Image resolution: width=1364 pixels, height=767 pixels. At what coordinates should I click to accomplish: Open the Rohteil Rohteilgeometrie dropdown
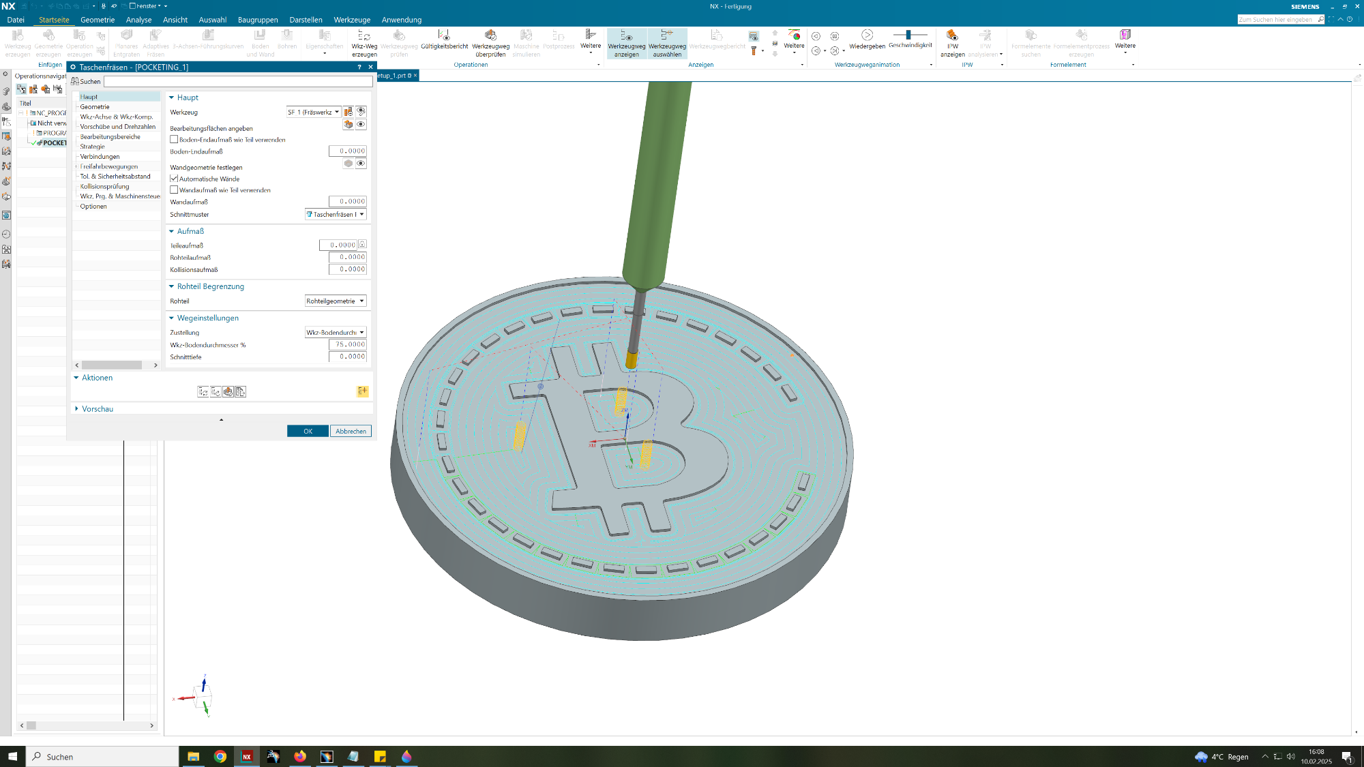336,301
